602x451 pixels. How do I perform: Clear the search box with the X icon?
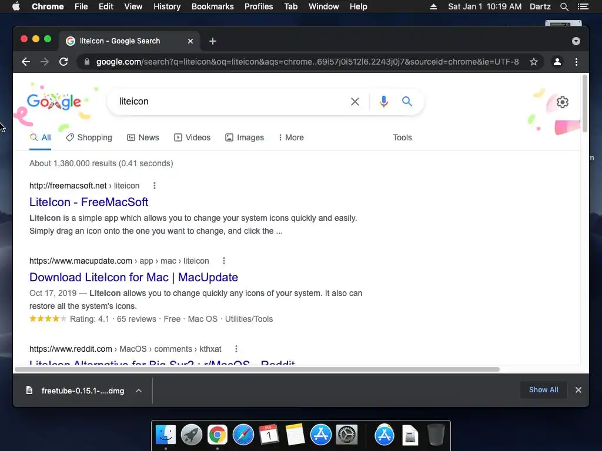coord(355,102)
